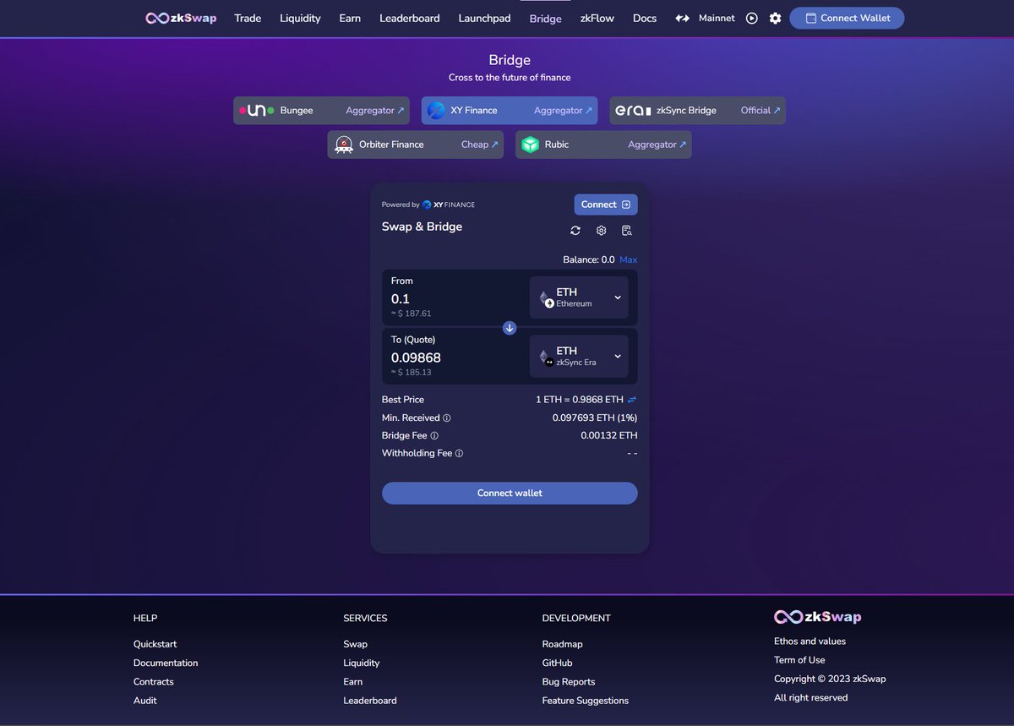Click the zkSync Era logo icon
1014x726 pixels.
(x=633, y=111)
